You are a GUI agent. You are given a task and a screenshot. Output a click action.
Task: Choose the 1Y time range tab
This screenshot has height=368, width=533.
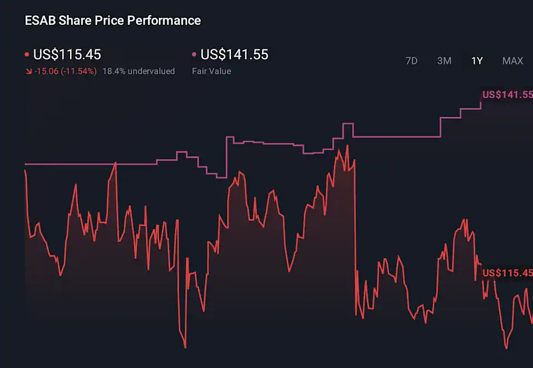click(x=477, y=61)
